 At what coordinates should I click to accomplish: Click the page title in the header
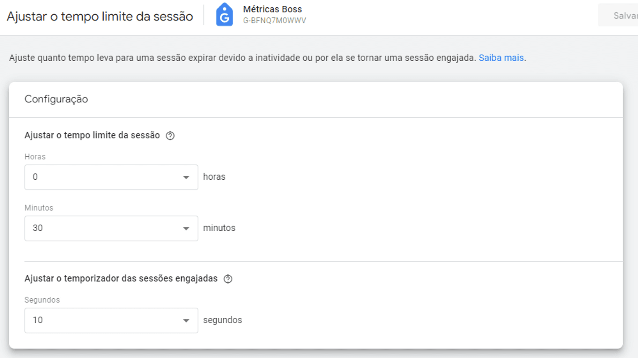click(100, 17)
